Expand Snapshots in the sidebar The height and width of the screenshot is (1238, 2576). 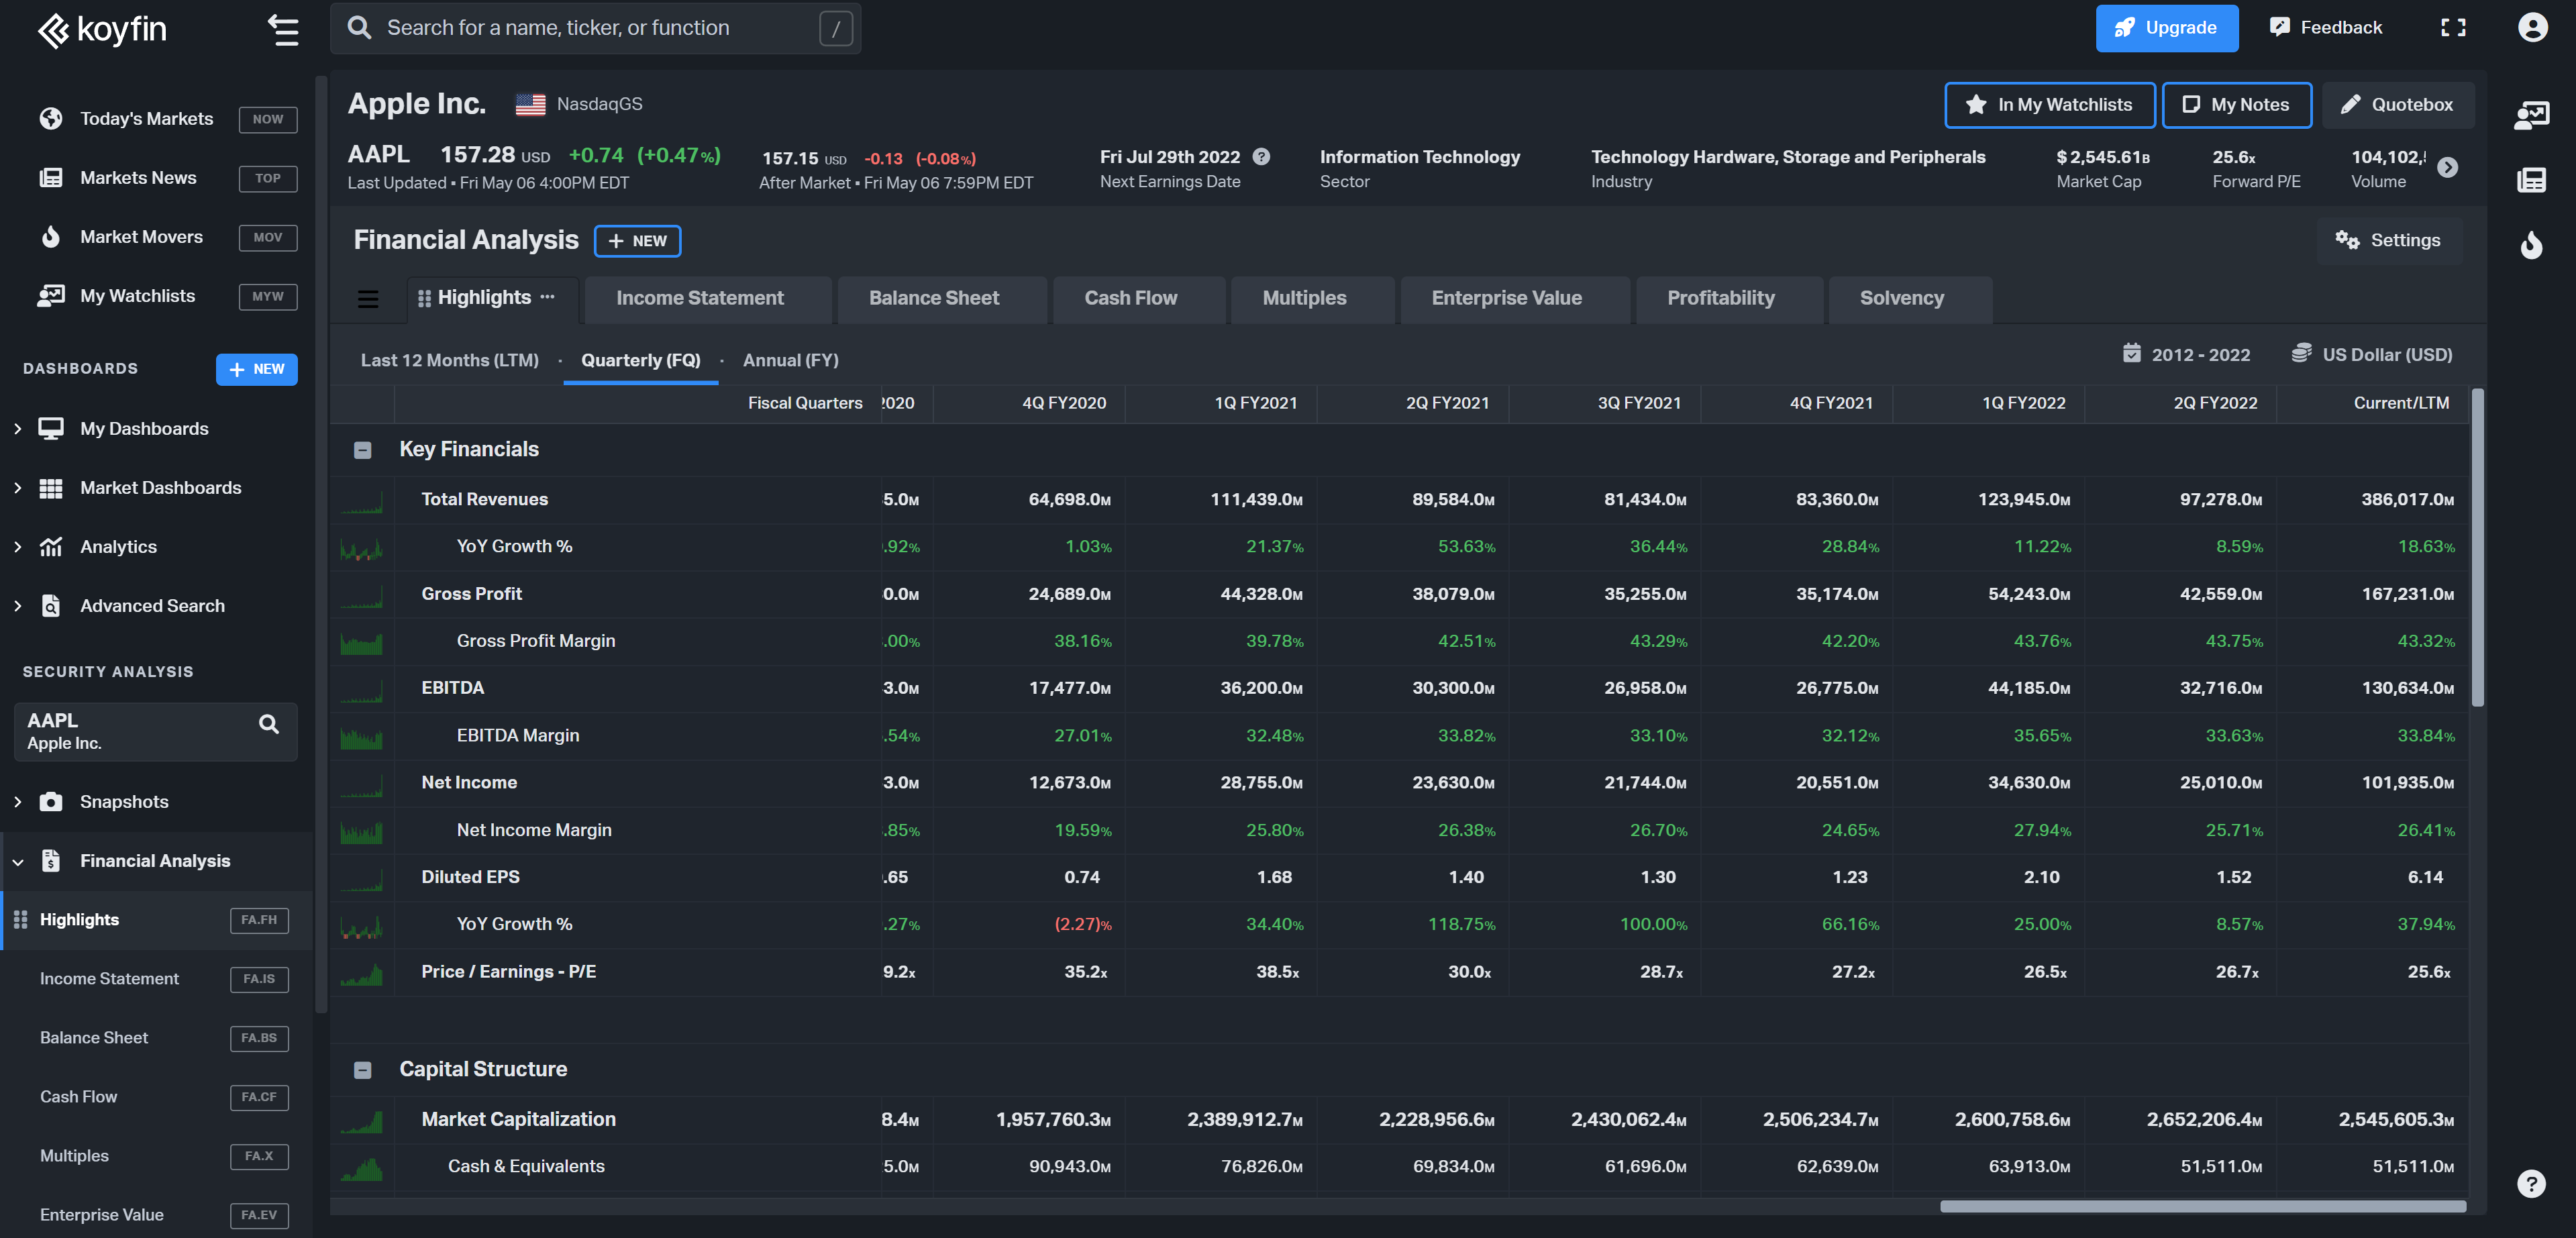pos(18,801)
